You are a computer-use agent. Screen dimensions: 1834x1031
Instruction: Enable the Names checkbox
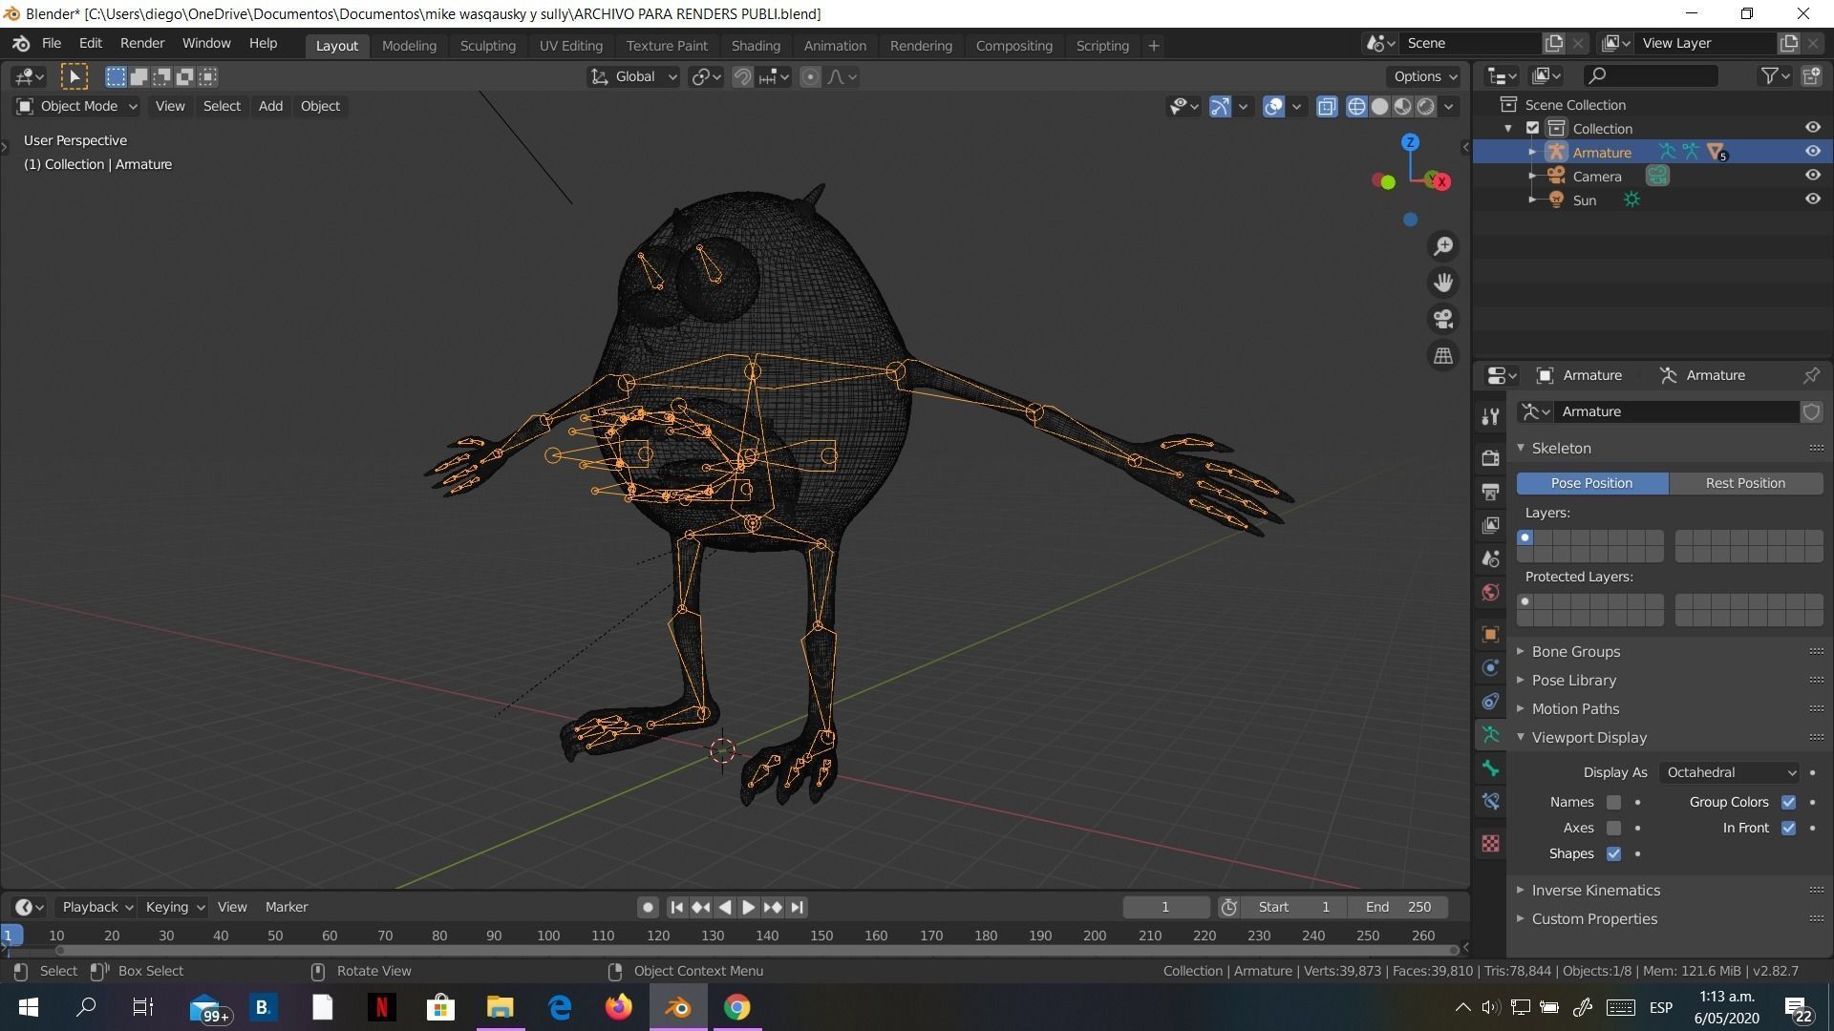coord(1613,802)
